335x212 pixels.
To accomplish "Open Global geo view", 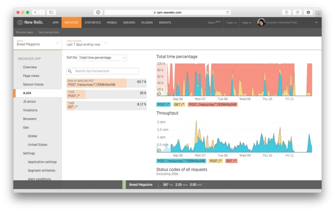I will coord(32,136).
